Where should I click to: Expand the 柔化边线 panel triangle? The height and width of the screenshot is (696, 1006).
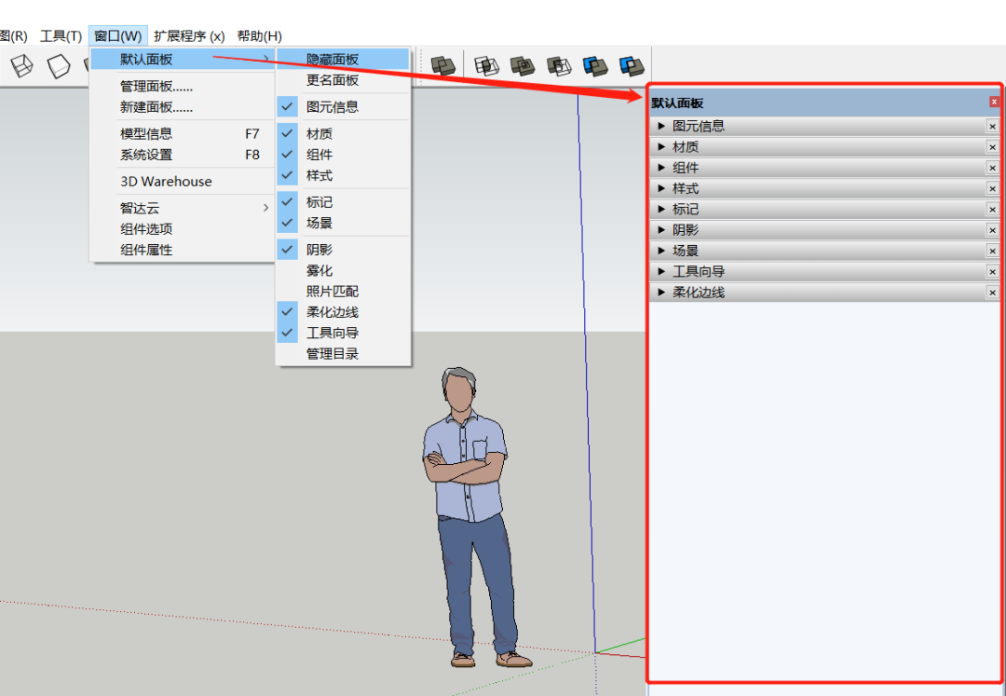[661, 293]
